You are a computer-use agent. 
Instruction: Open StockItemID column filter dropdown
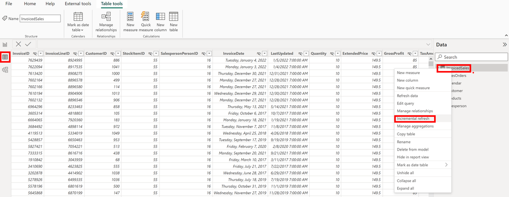(x=156, y=54)
